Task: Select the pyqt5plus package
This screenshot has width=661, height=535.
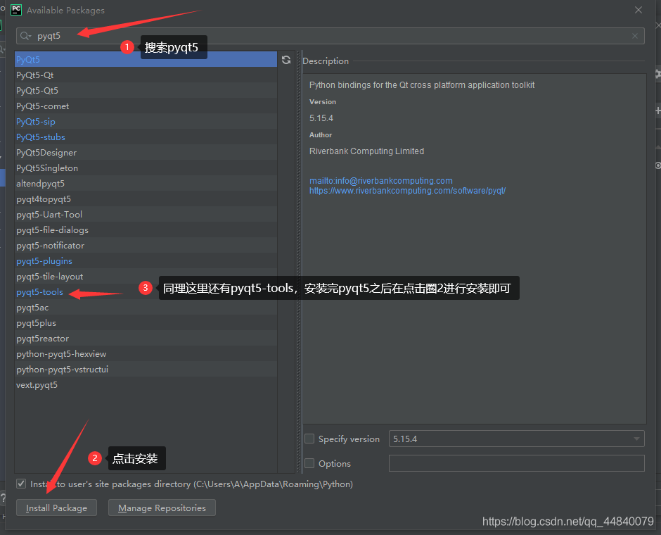Action: (x=146, y=323)
